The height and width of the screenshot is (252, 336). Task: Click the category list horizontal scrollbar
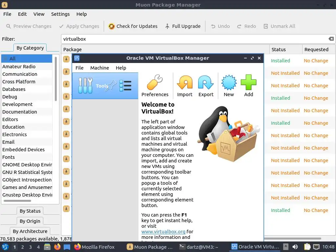coord(17,201)
